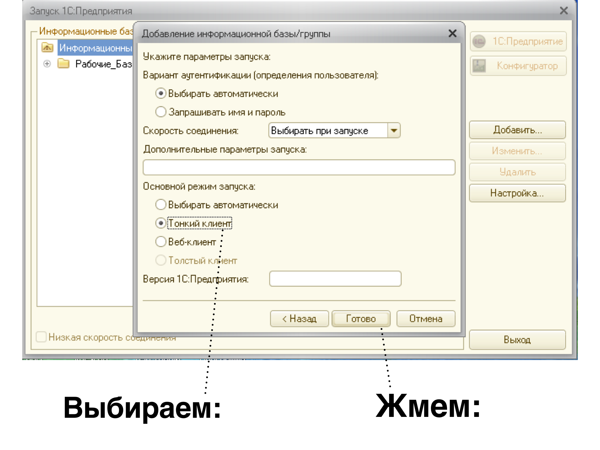Select the 'Рабочие_Баз' tree item

104,64
